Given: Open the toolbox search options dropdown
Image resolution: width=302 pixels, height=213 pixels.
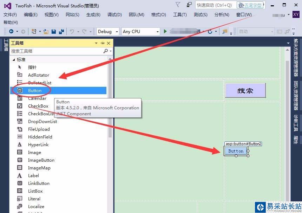Looking at the screenshot, I should tap(111, 51).
